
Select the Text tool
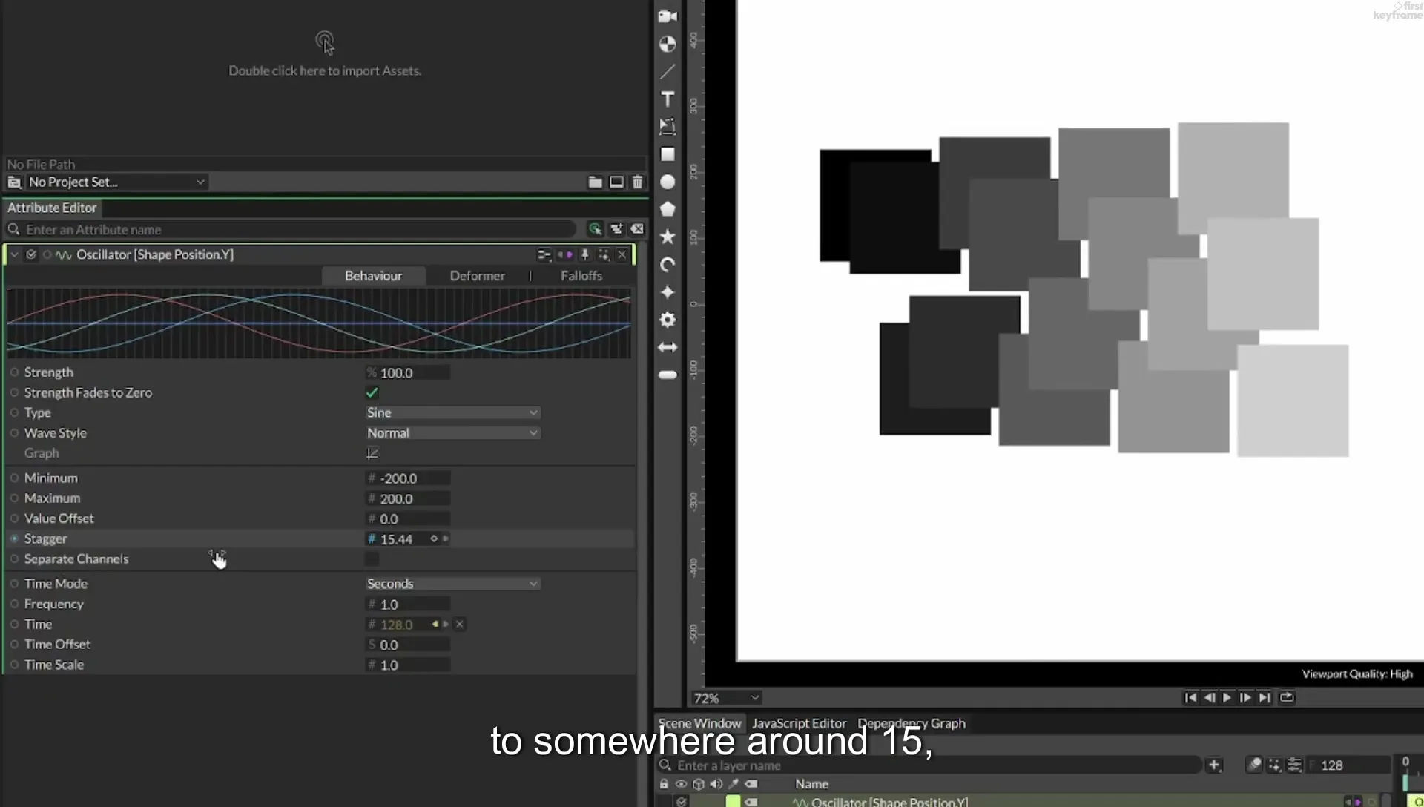coord(667,99)
